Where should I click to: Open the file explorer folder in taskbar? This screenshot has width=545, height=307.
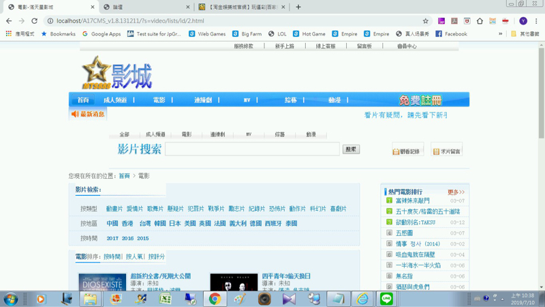pos(91,299)
